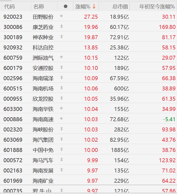Open stock name 中国中免
The image size is (177, 194).
tap(43, 150)
